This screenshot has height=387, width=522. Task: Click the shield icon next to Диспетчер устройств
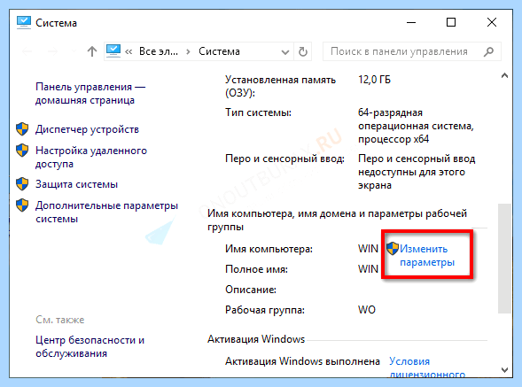pyautogui.click(x=22, y=128)
